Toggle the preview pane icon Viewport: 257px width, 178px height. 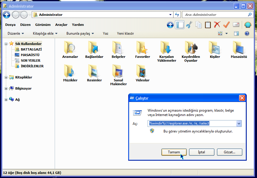tap(236, 33)
